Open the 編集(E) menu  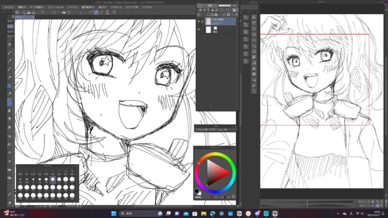(22, 7)
